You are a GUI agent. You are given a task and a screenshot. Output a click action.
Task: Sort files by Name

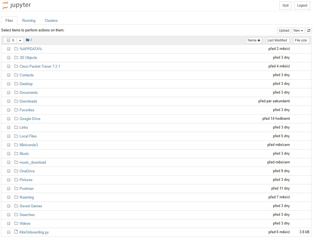point(254,40)
